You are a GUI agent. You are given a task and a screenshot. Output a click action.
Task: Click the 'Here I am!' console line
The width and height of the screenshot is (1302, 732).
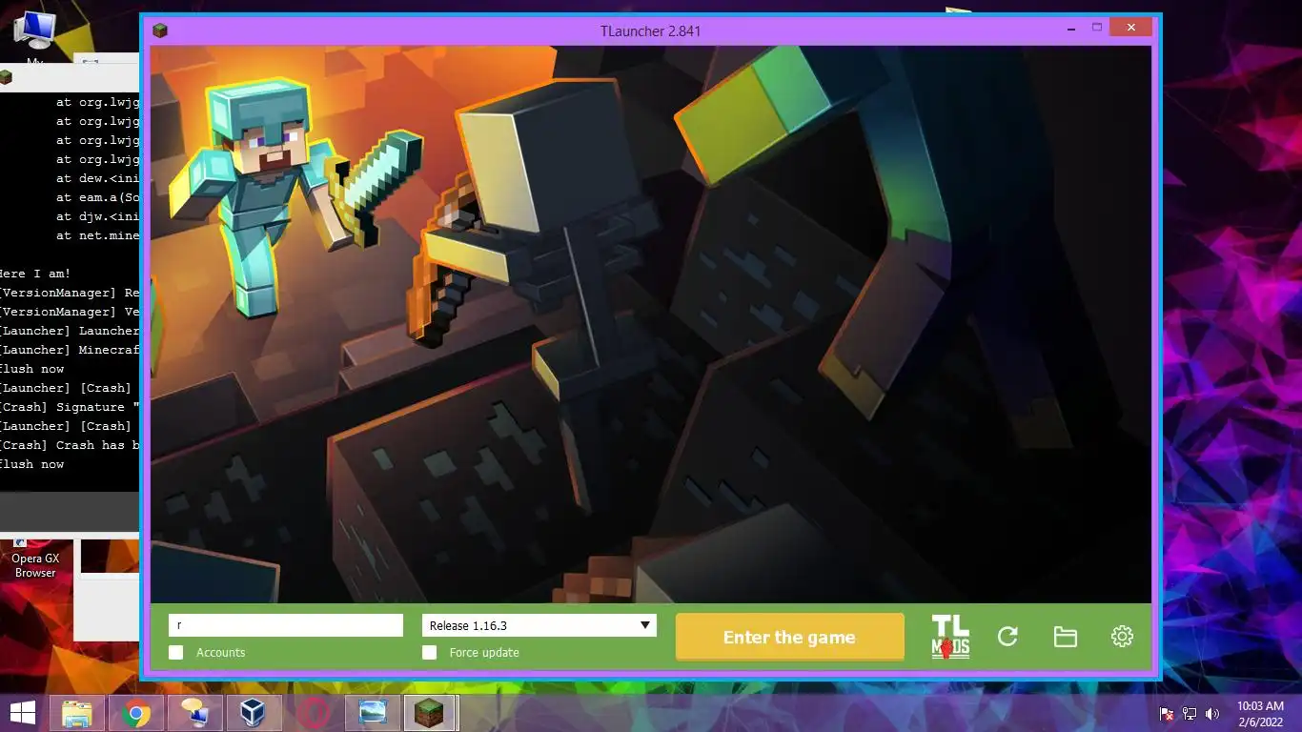point(35,274)
